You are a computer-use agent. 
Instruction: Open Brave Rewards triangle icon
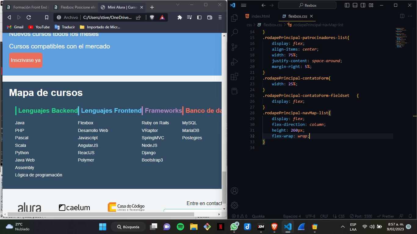click(162, 17)
